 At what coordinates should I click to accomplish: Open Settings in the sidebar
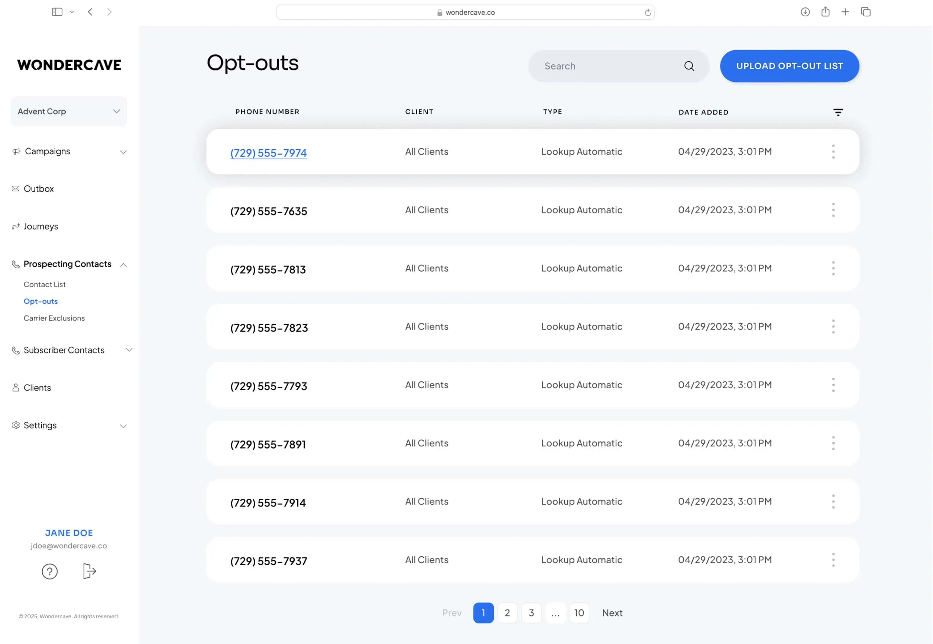click(40, 425)
